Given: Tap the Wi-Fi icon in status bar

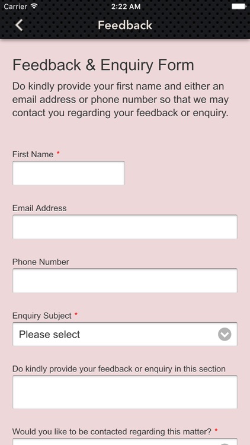Looking at the screenshot, I should 34,7.
